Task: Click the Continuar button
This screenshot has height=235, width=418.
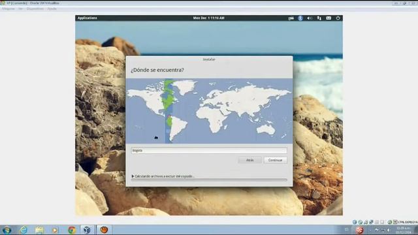Action: [275, 160]
